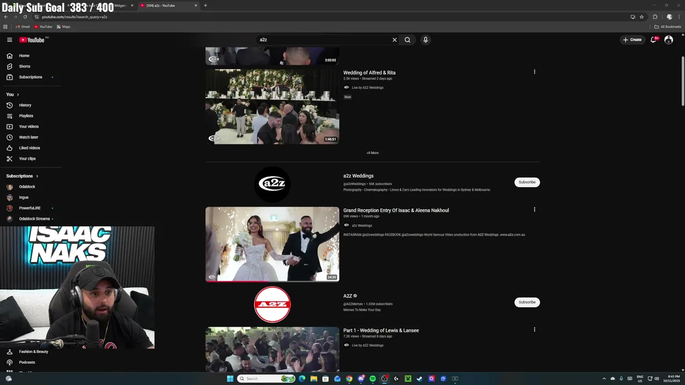
Task: Open the volume control in system tray
Action: click(657, 379)
